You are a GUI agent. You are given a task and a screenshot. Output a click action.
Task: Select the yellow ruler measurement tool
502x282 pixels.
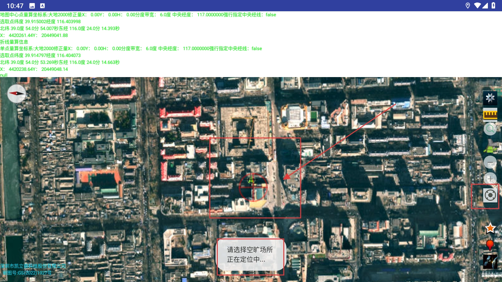(490, 114)
